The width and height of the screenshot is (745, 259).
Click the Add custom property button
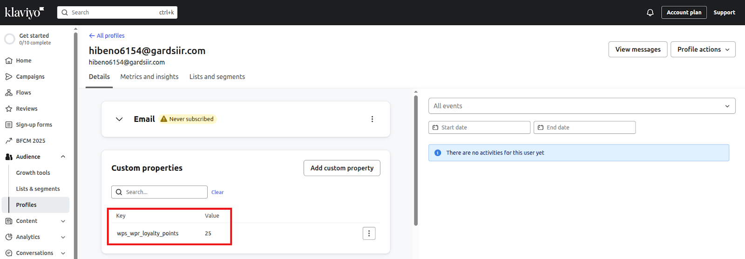click(x=342, y=168)
